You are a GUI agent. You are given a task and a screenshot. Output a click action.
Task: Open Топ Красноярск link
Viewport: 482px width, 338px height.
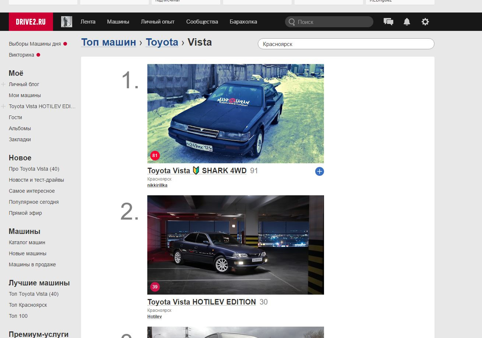[28, 305]
